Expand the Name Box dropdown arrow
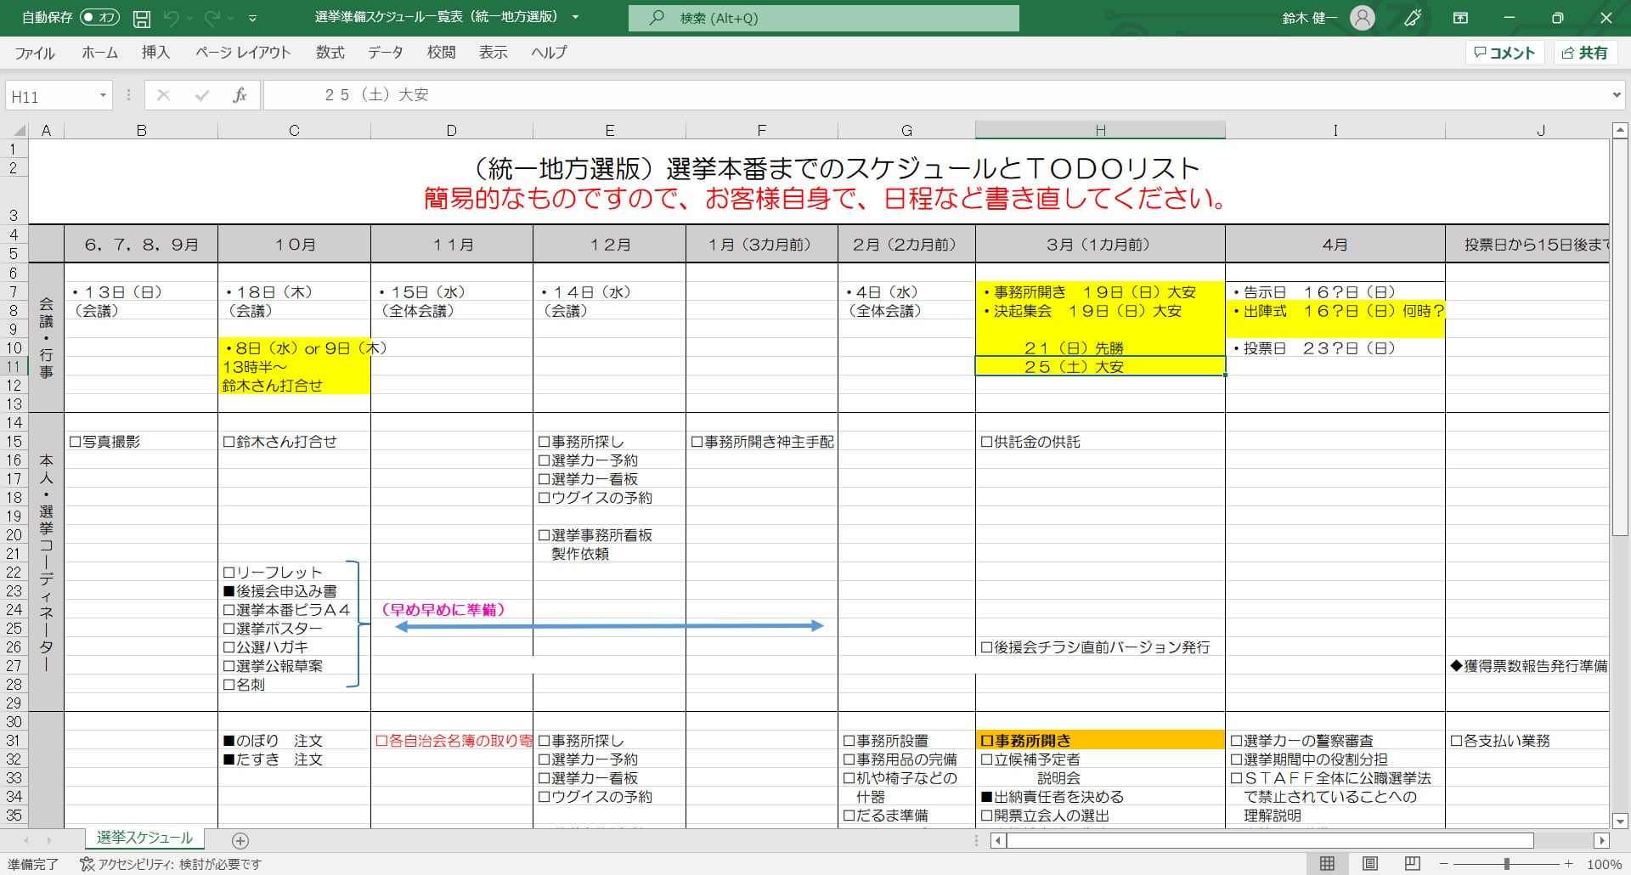Image resolution: width=1631 pixels, height=875 pixels. (x=103, y=95)
